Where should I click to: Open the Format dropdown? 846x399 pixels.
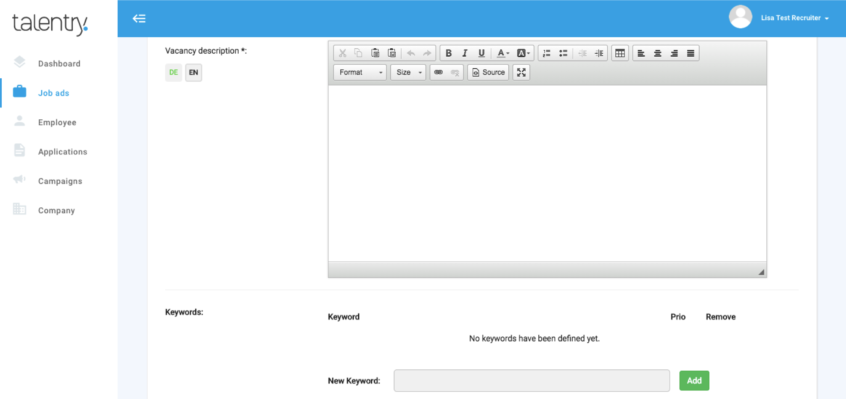click(360, 72)
